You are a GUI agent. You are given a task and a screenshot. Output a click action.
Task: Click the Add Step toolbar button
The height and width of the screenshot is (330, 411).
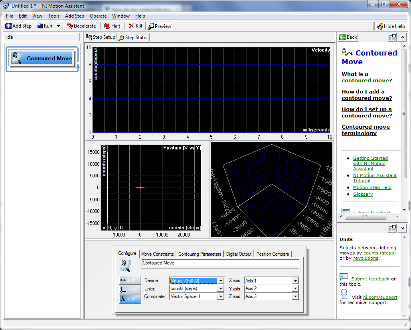(18, 26)
